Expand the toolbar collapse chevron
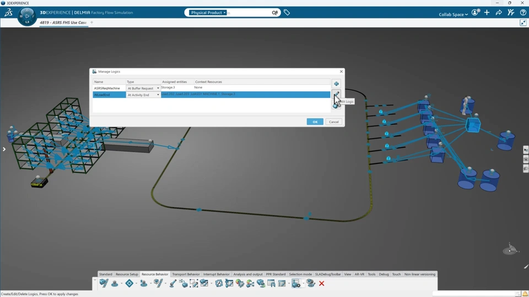This screenshot has height=297, width=529. point(95,280)
